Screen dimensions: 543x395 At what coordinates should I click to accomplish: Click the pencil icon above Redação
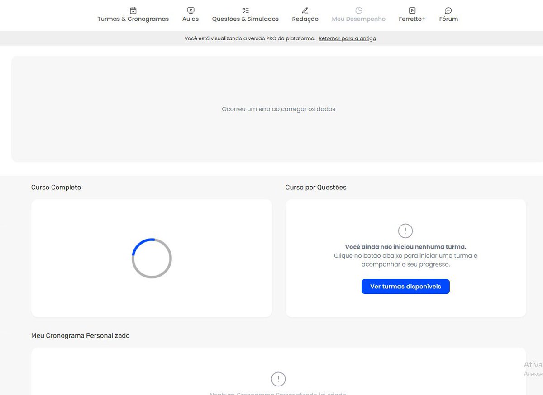[305, 10]
